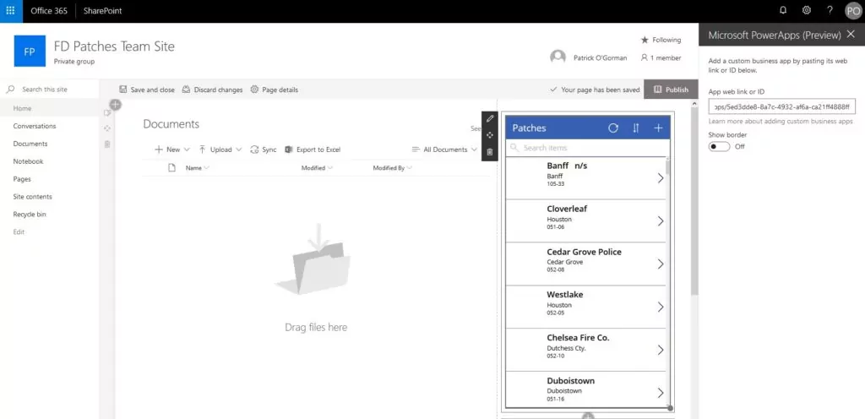Edit the PowerApps web part pencil icon
The image size is (865, 419).
490,118
